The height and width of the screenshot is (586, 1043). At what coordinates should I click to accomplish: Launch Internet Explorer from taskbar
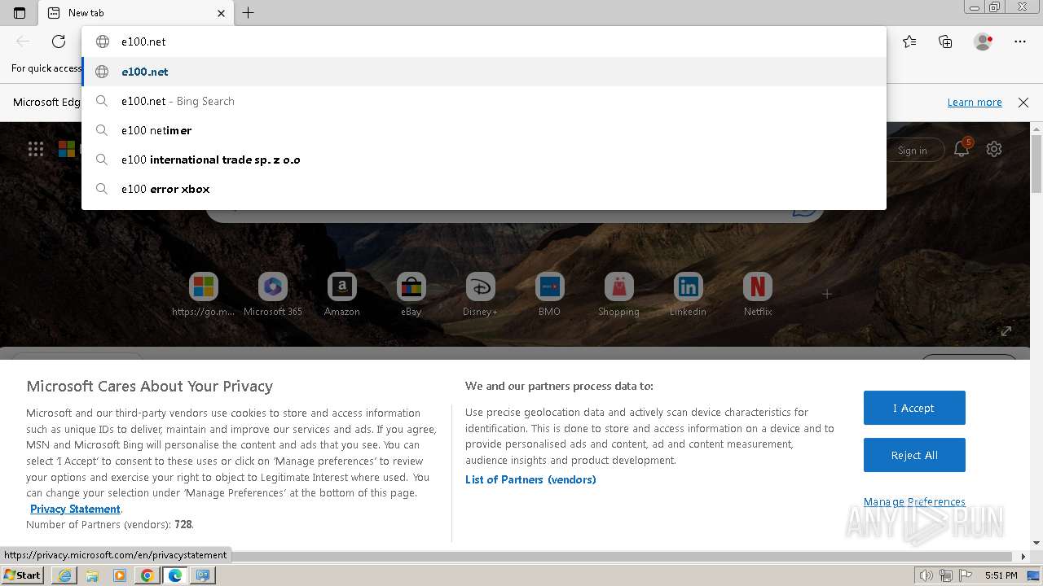tap(64, 575)
